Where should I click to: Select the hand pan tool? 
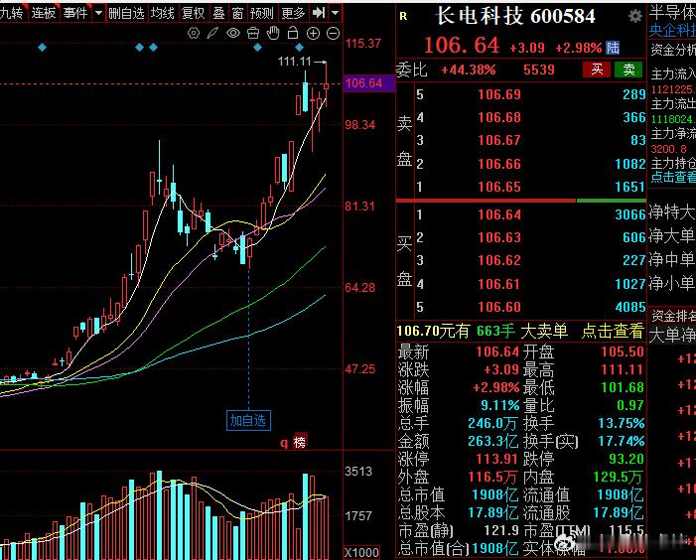pyautogui.click(x=273, y=34)
